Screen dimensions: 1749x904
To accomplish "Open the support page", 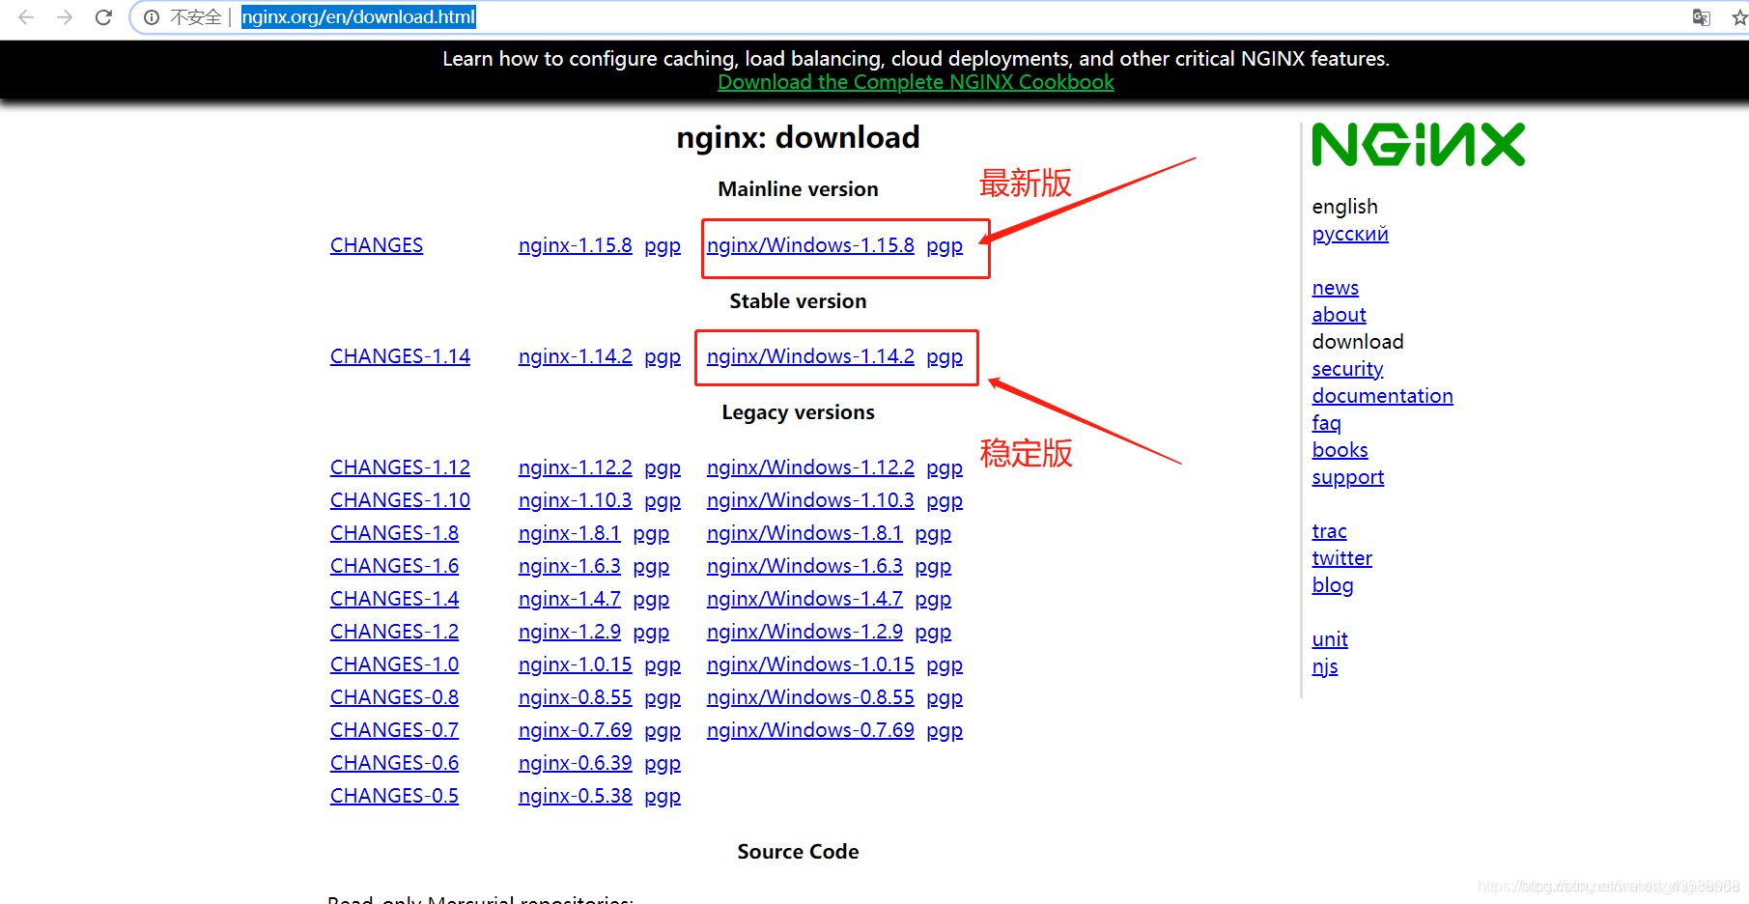I will pos(1348,477).
